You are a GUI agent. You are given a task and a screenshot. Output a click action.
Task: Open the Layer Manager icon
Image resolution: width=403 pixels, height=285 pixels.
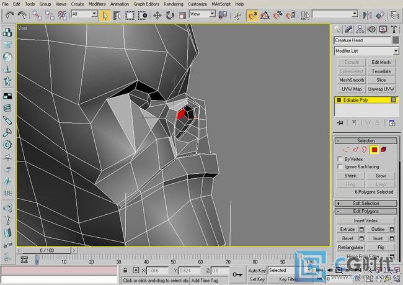coord(395,16)
